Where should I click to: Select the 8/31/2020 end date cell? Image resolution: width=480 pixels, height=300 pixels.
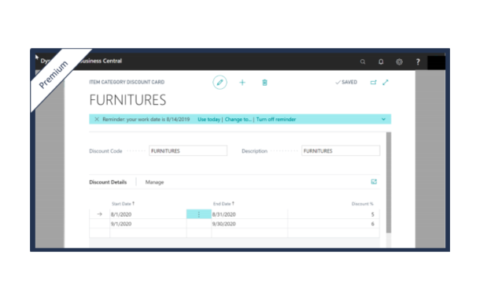(x=249, y=214)
